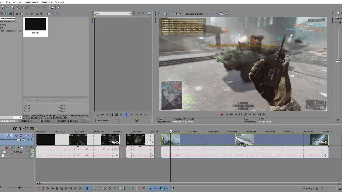
Task: Click go to end in bottom transport
Action: tap(71, 188)
